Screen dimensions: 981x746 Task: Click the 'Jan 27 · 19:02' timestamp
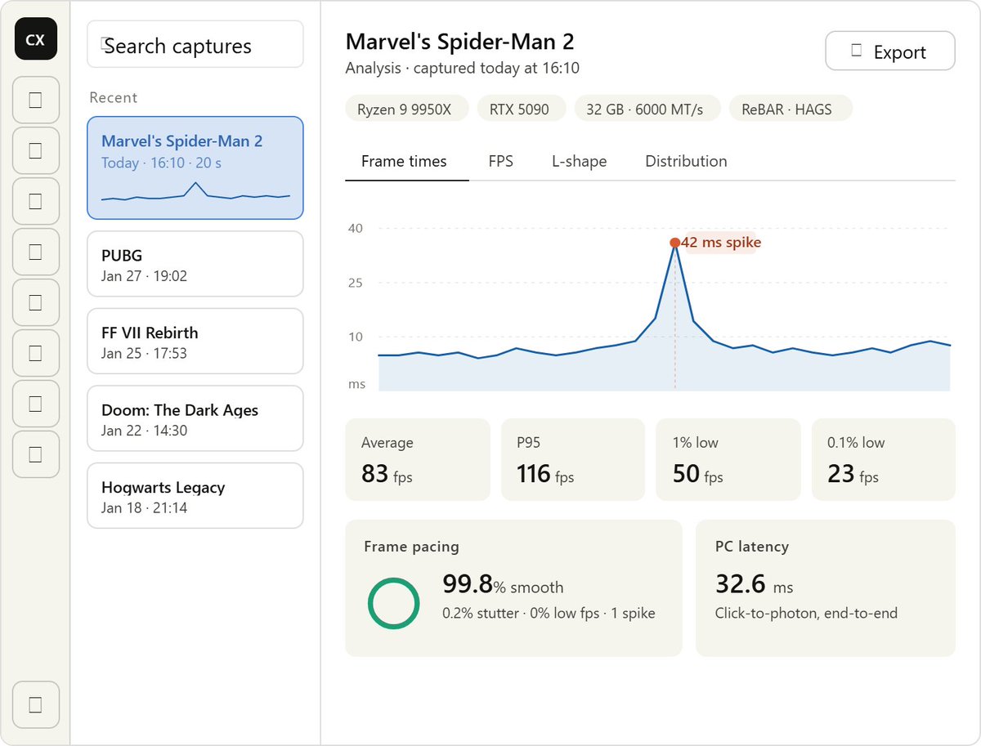point(144,276)
